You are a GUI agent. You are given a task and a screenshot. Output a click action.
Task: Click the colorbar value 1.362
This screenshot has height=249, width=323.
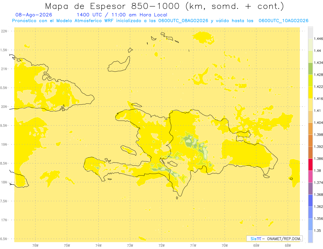point(318,207)
